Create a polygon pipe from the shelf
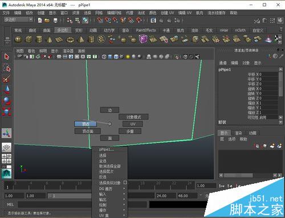Image resolution: width=285 pixels, height=218 pixels. click(x=91, y=39)
